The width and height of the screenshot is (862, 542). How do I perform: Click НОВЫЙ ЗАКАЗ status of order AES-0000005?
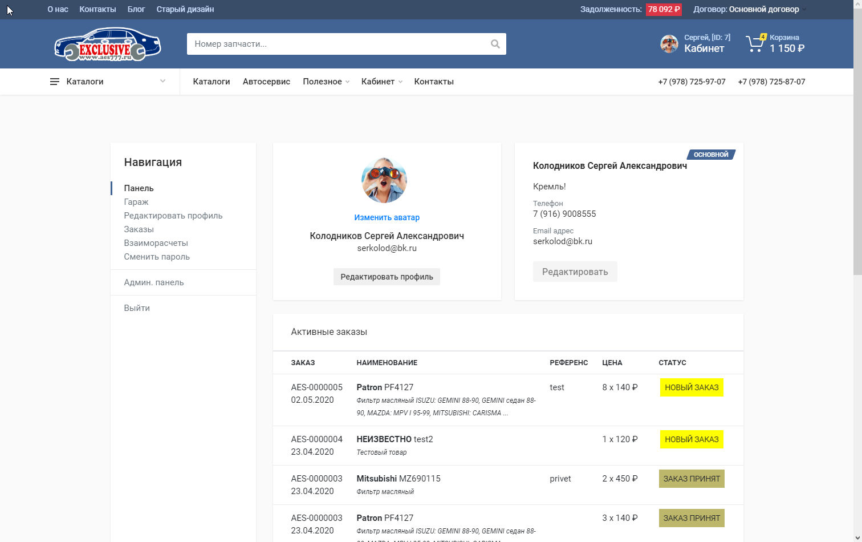(x=692, y=387)
